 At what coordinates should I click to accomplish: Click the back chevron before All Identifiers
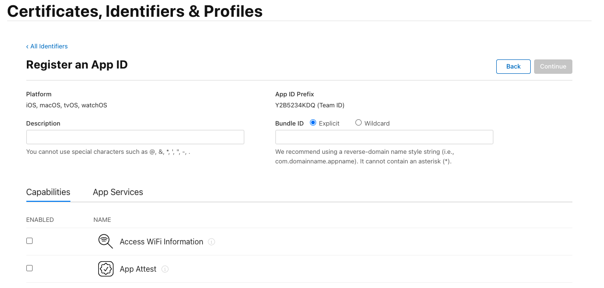click(27, 46)
